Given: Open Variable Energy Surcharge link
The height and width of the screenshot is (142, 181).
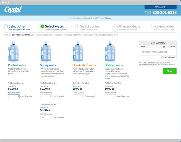Looking at the screenshot, I should (157, 62).
